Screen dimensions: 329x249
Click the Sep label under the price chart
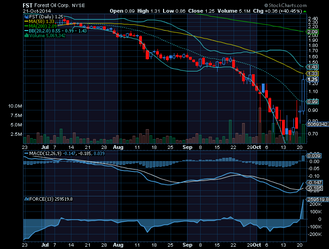(188, 147)
